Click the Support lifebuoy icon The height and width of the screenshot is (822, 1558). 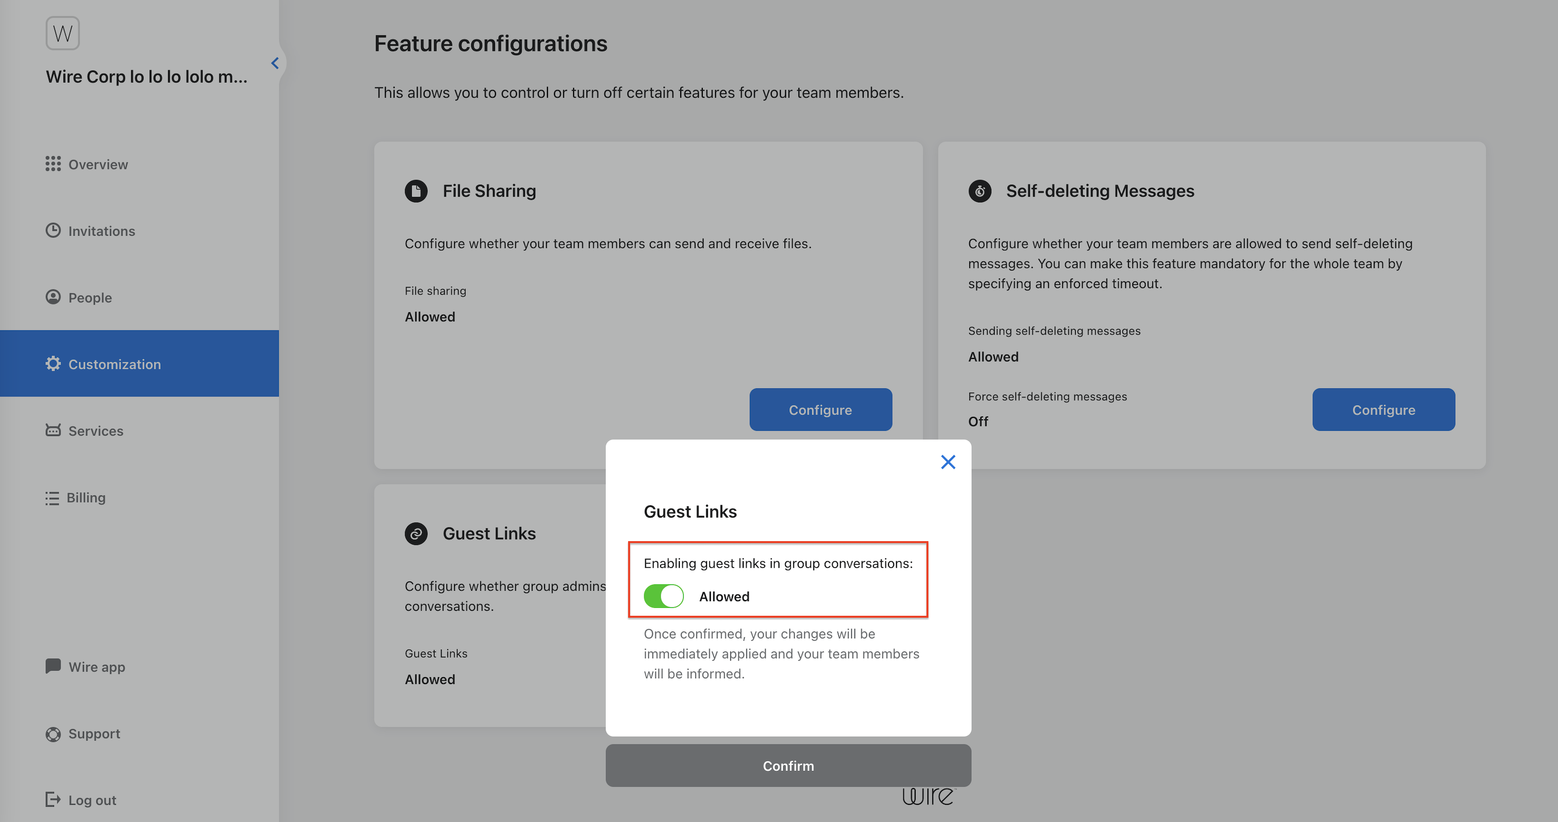[53, 734]
